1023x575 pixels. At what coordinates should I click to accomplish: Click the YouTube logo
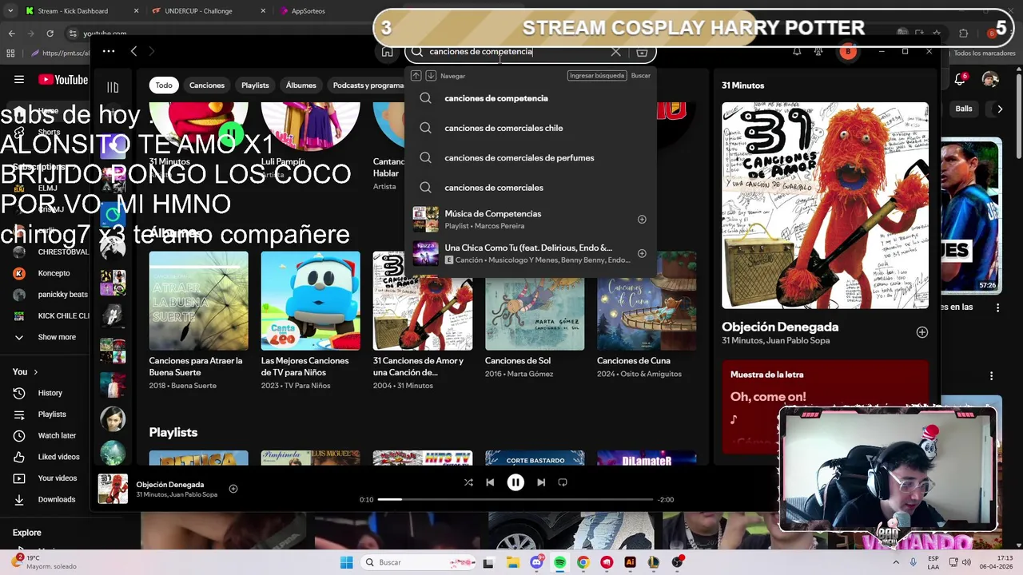coord(63,79)
